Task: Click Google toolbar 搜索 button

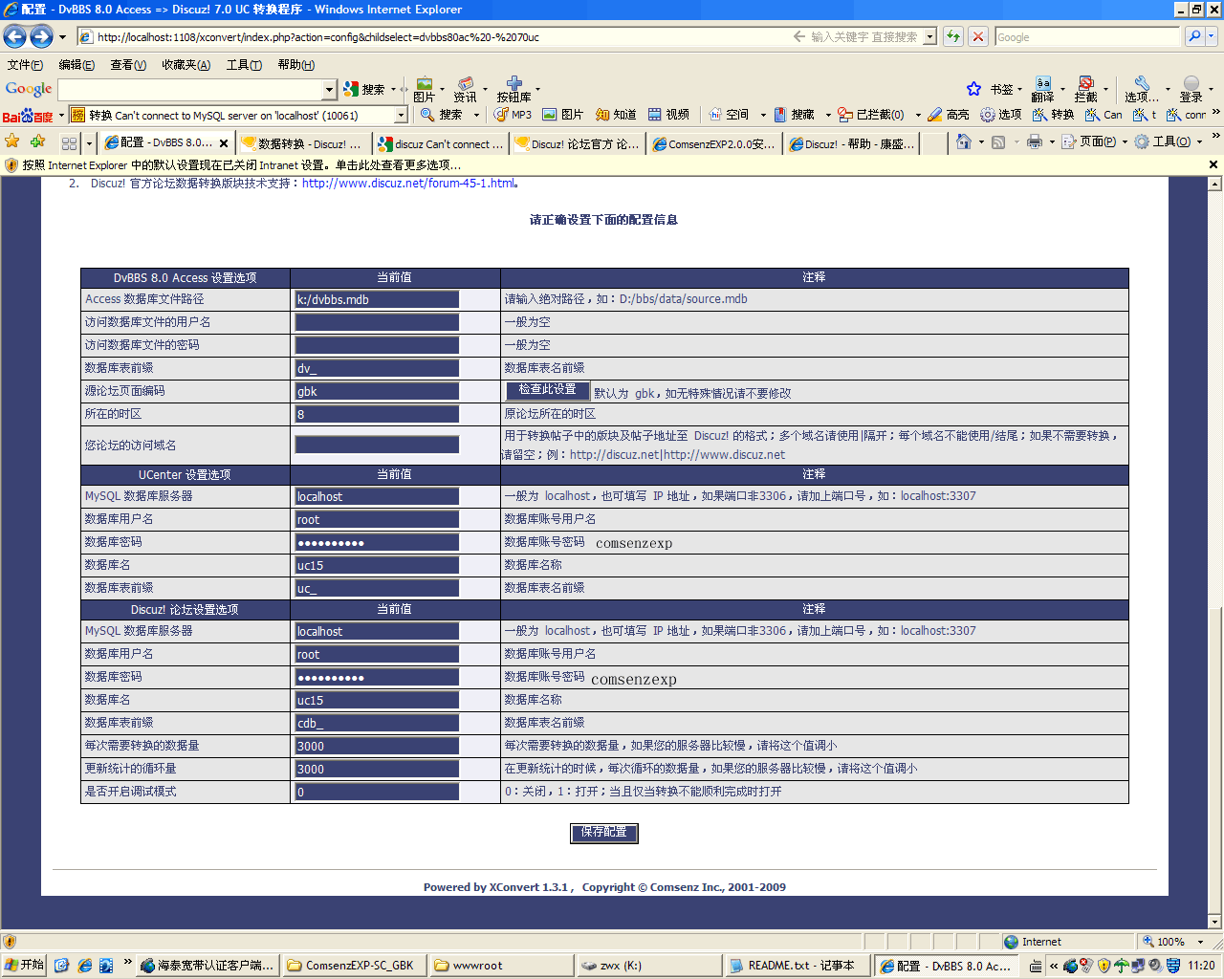Action: click(x=364, y=89)
